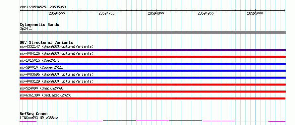Image resolution: width=295 pixels, height=125 pixels.
Task: Open the nsv590010 (Cooper2011) label
Action: (x=42, y=67)
